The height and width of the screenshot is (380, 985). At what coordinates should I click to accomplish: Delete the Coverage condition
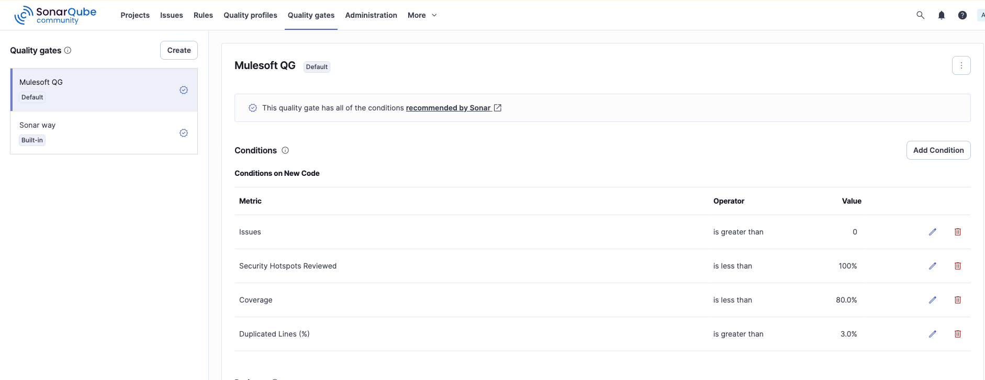click(x=958, y=300)
